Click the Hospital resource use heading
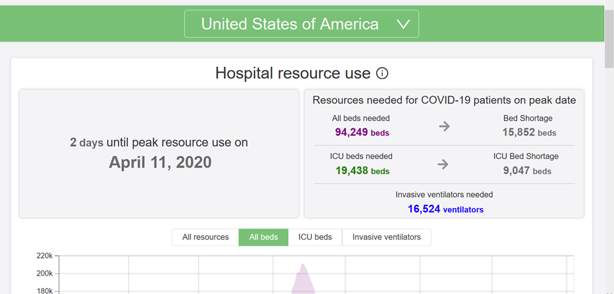Image resolution: width=614 pixels, height=294 pixels. pos(292,73)
